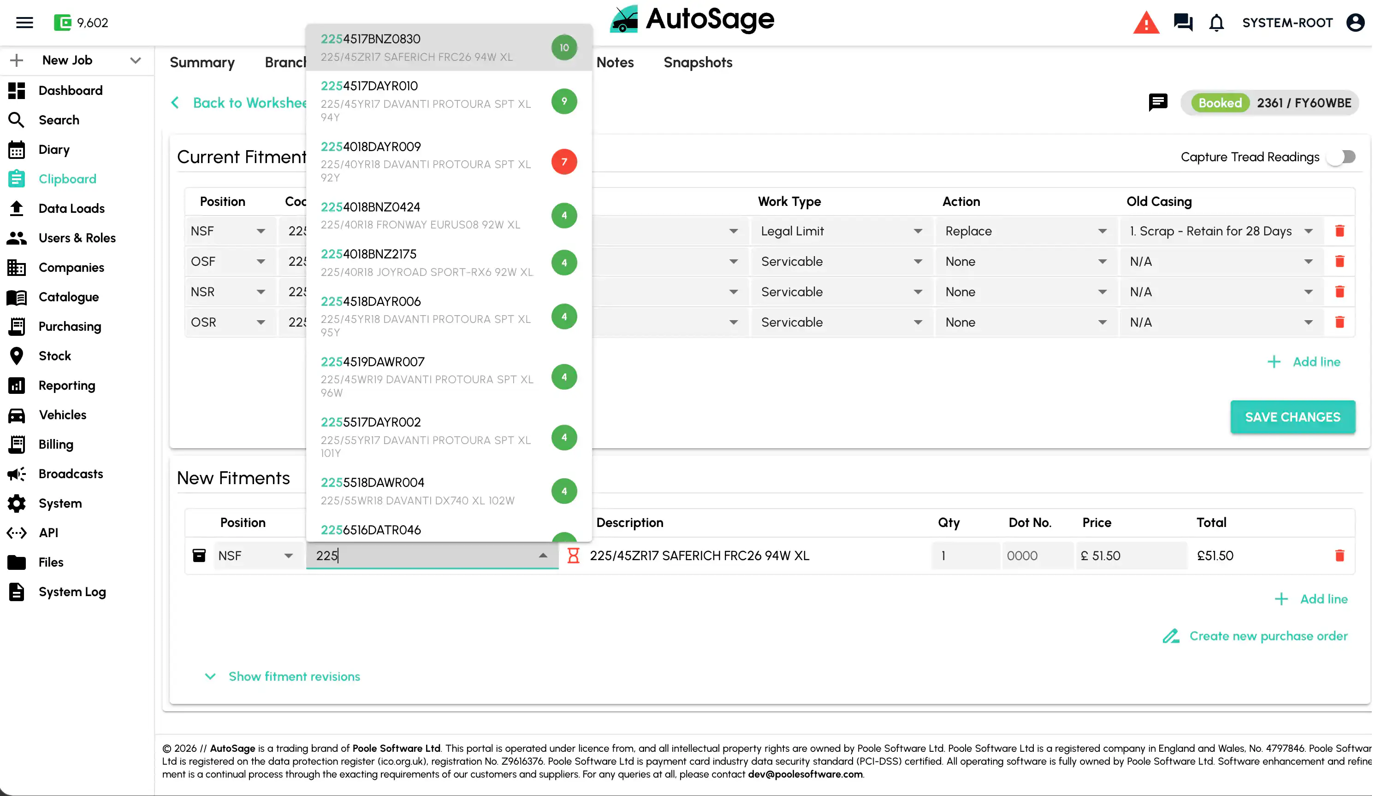This screenshot has width=1387, height=796.
Task: Go to Dashboard in sidebar
Action: (x=71, y=90)
